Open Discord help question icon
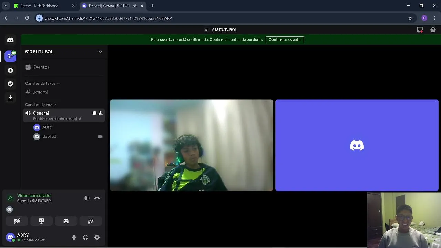The width and height of the screenshot is (441, 248). (433, 30)
